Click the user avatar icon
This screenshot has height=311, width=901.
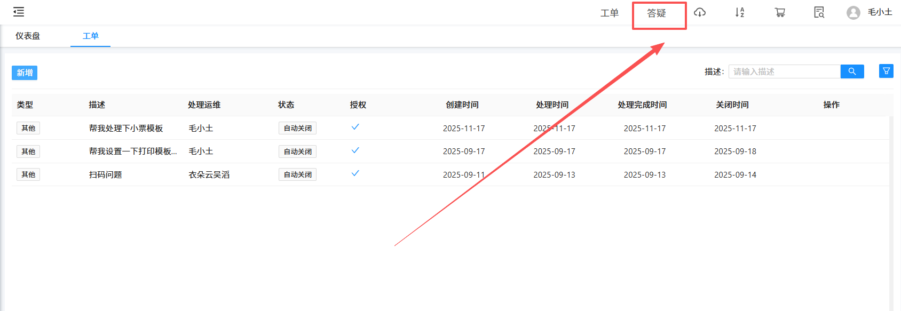click(x=853, y=12)
